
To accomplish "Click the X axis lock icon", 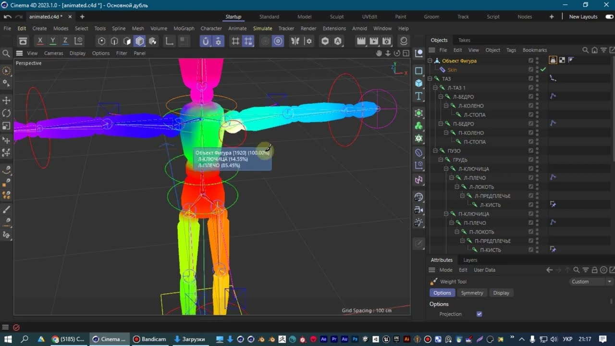I will (40, 41).
